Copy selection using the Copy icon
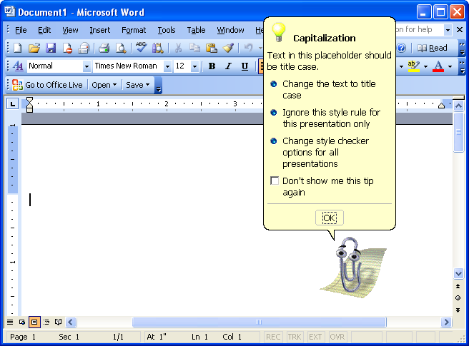This screenshot has width=469, height=346. click(x=194, y=48)
